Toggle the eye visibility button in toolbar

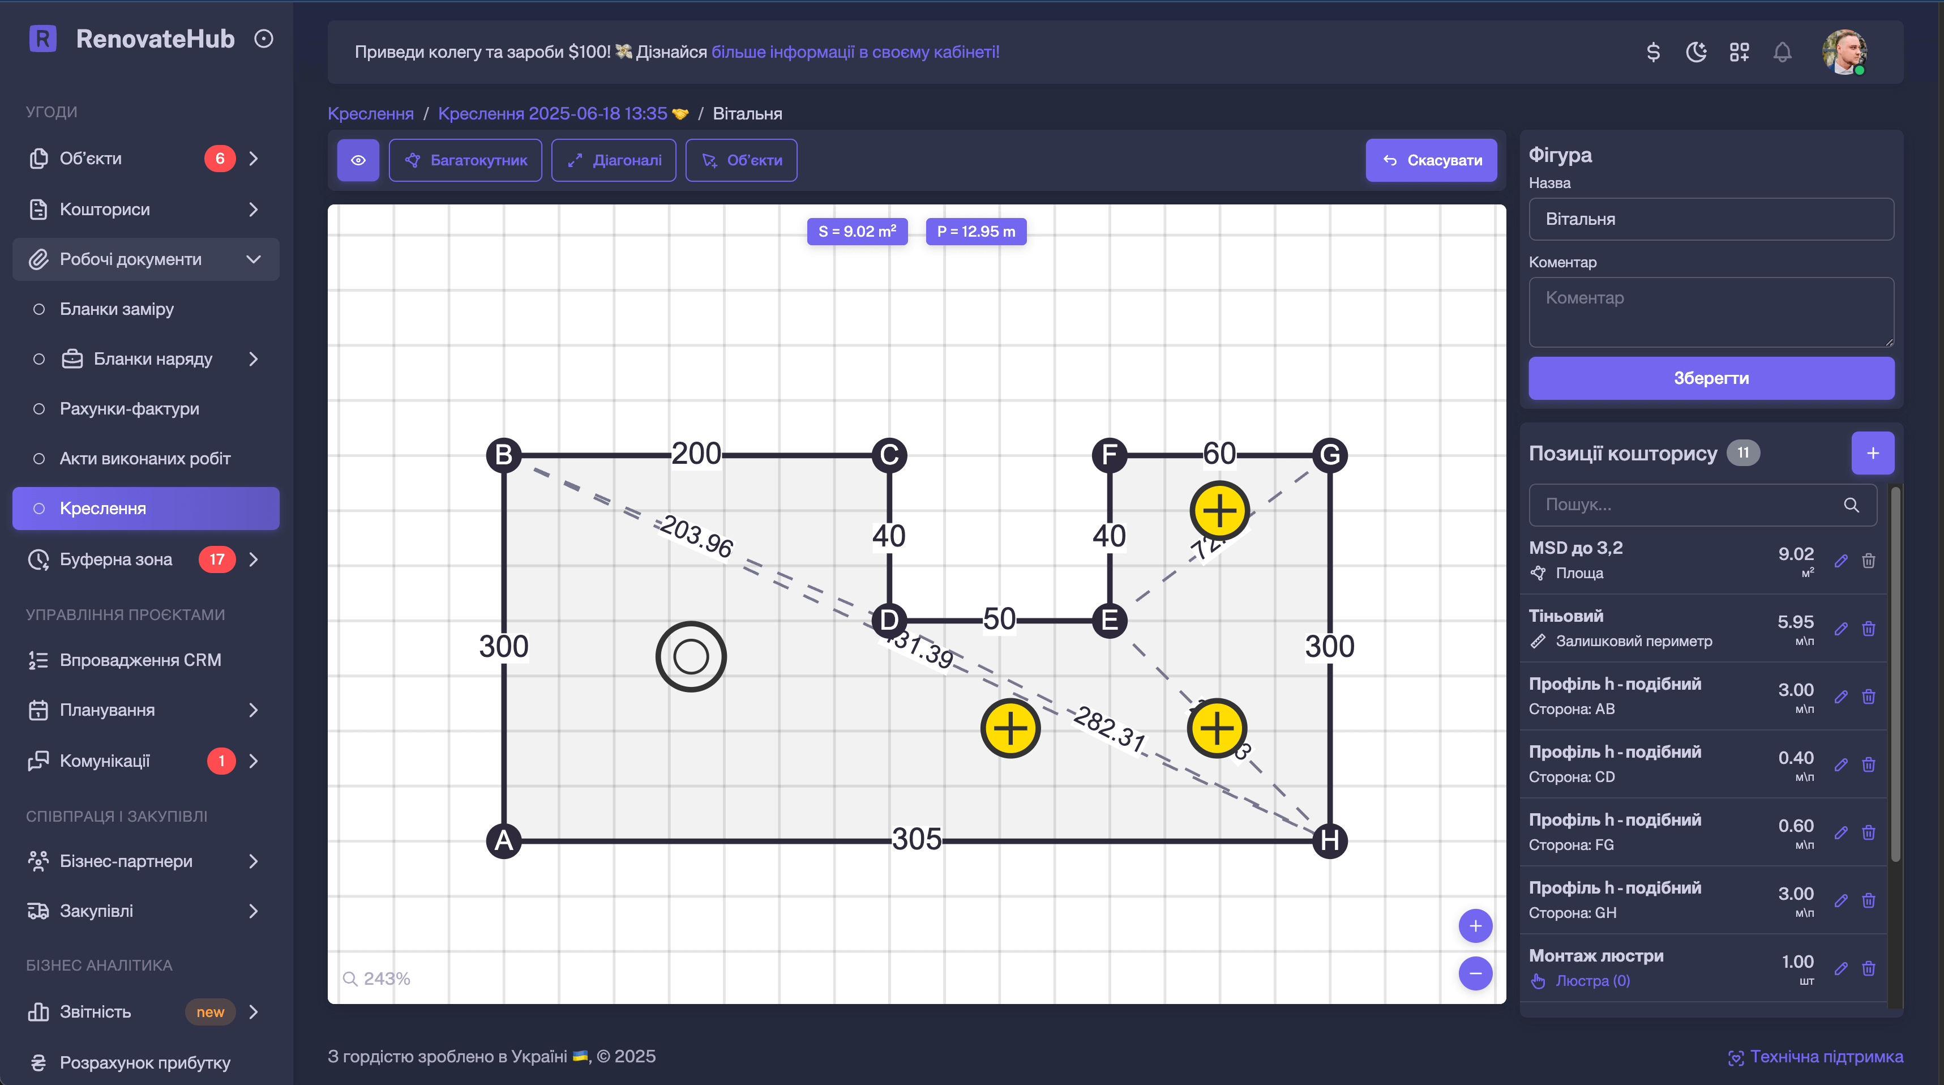click(358, 160)
